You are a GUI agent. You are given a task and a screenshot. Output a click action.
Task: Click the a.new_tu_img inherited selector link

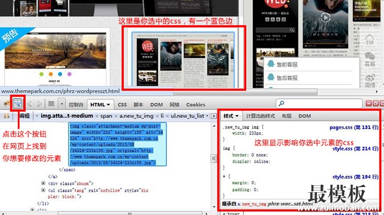pyautogui.click(x=252, y=204)
